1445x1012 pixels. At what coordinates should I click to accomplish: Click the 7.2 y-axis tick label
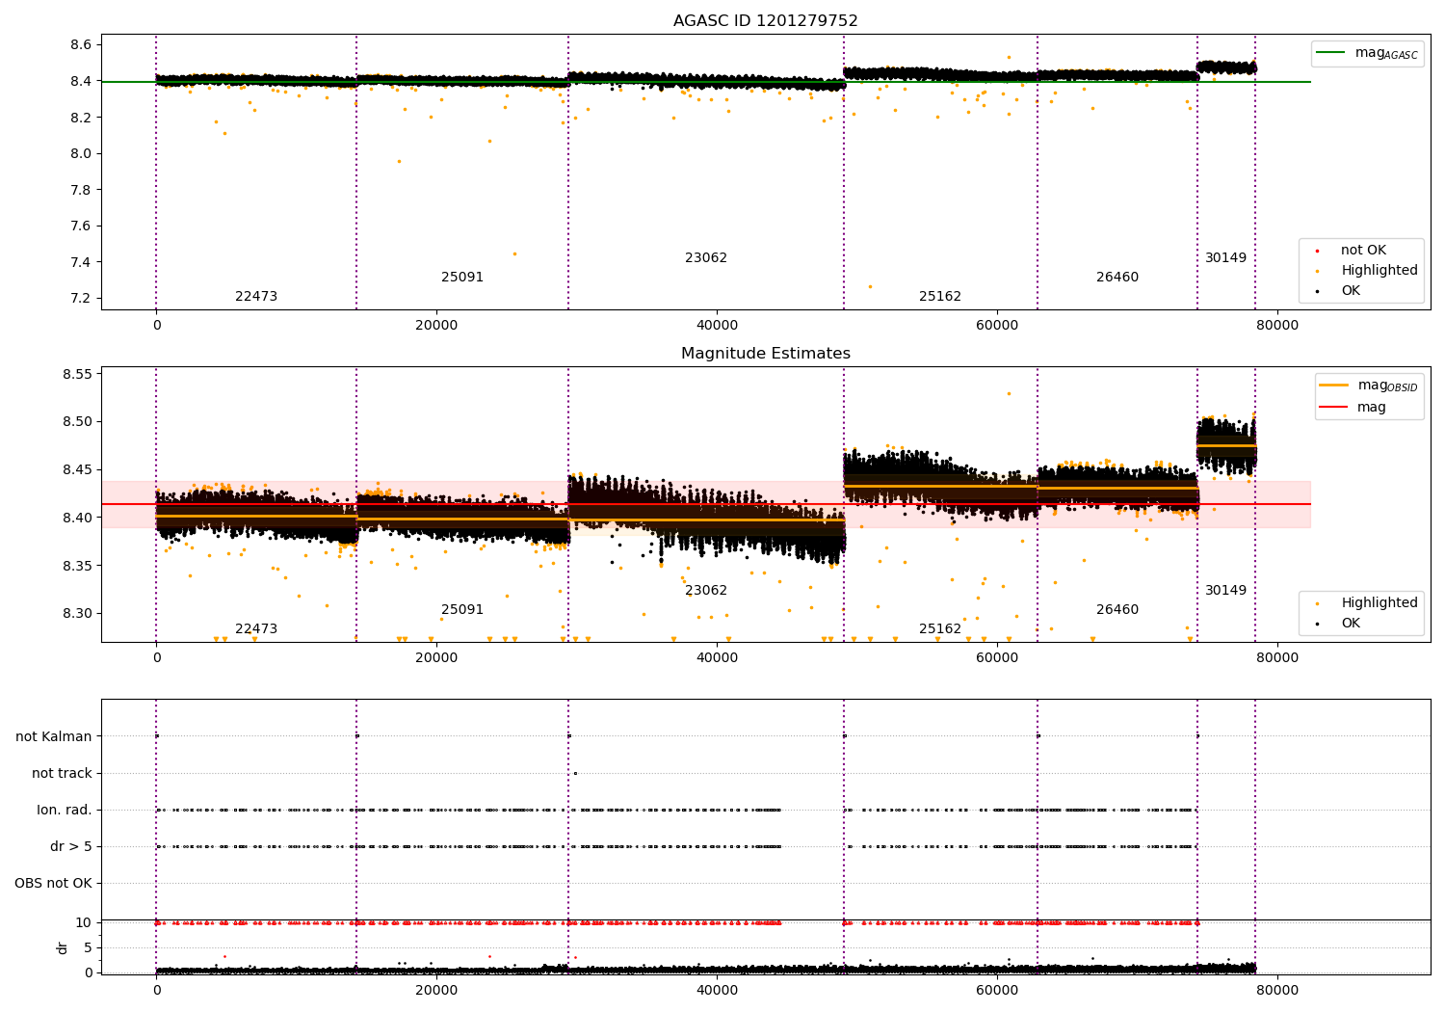coord(81,299)
